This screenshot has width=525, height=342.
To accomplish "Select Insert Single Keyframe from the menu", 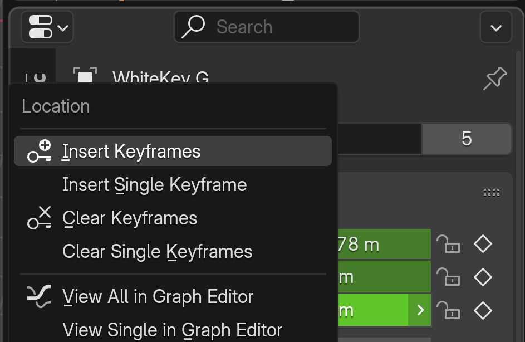I will point(154,184).
